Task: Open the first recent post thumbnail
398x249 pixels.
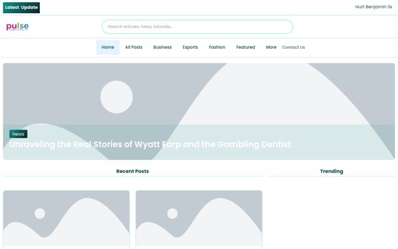Action: [66, 219]
